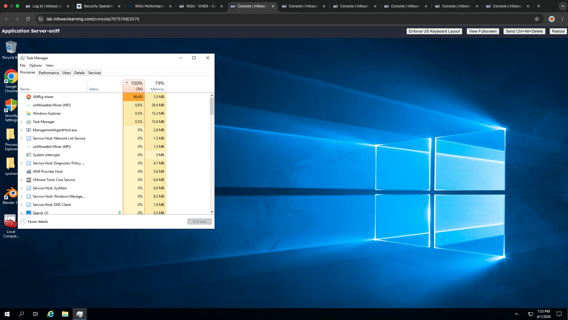Open Process Explorer folder on desktop

pos(11,135)
